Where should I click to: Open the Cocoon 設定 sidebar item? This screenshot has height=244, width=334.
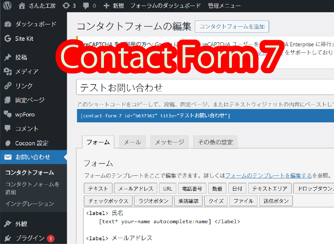[x=32, y=143]
